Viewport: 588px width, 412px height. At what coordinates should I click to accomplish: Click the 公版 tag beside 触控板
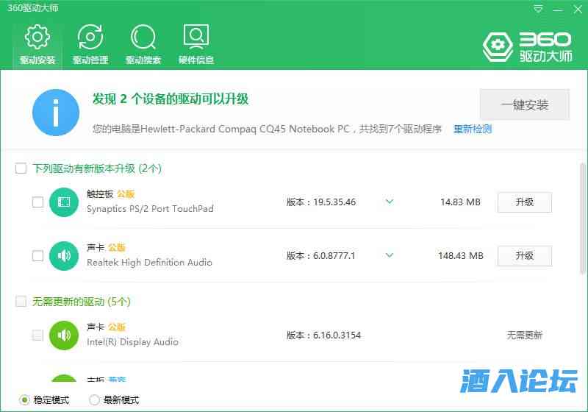pos(125,194)
